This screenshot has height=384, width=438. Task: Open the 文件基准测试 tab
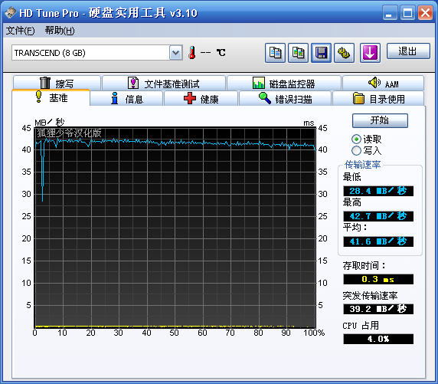(x=164, y=84)
